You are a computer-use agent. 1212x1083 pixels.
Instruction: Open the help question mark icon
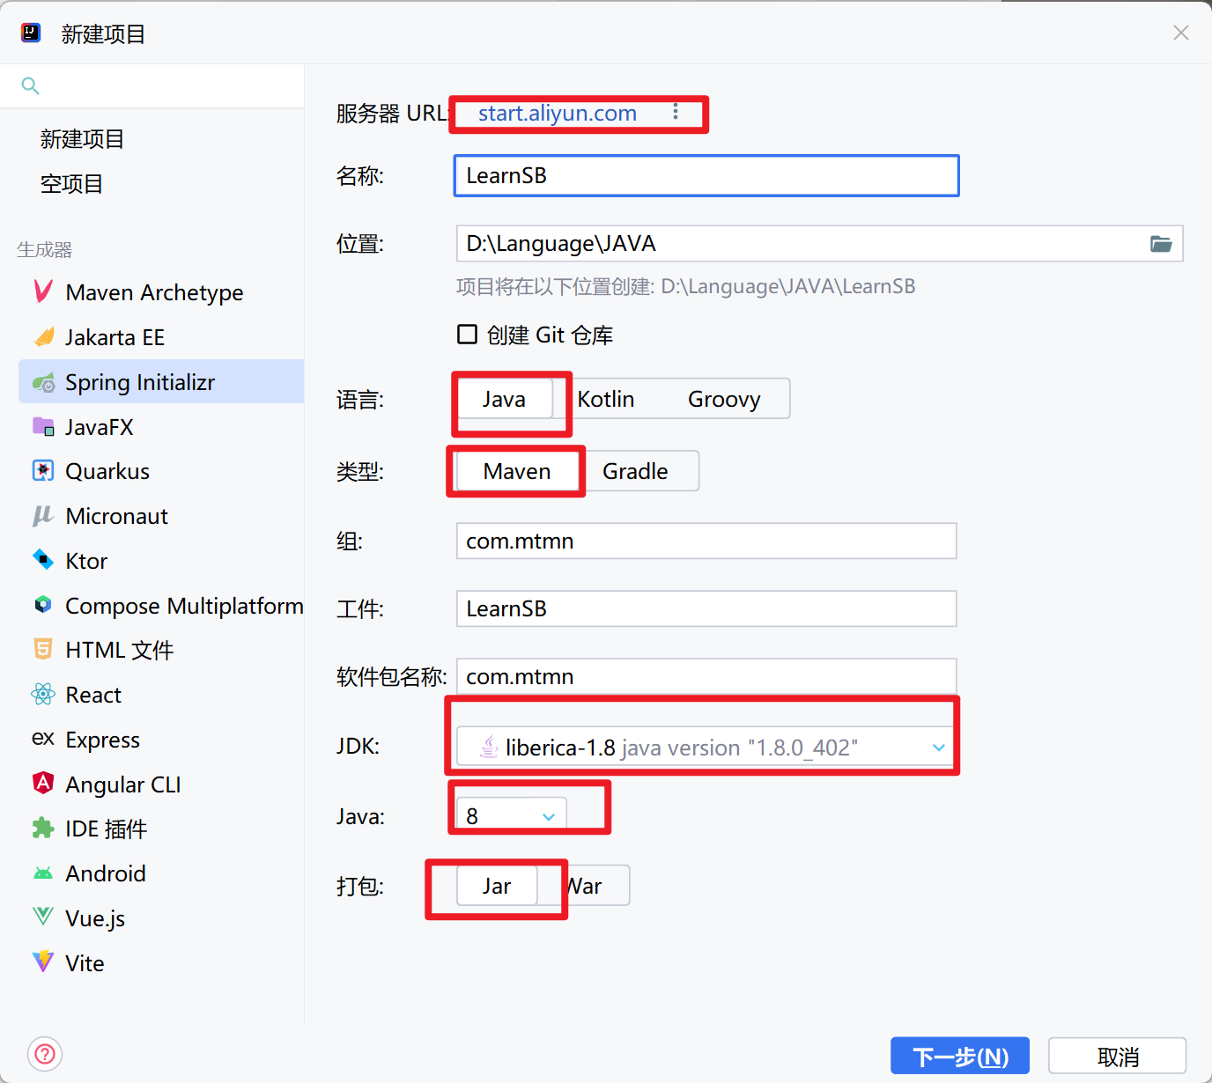(45, 1054)
